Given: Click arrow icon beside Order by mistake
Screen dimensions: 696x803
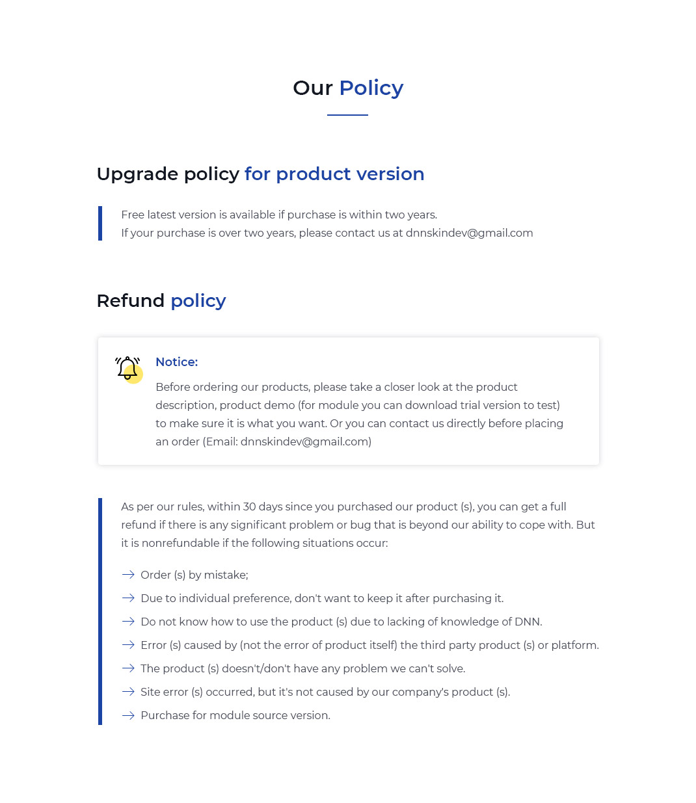Looking at the screenshot, I should (x=128, y=575).
